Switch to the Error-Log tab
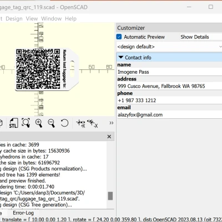 coord(23,213)
